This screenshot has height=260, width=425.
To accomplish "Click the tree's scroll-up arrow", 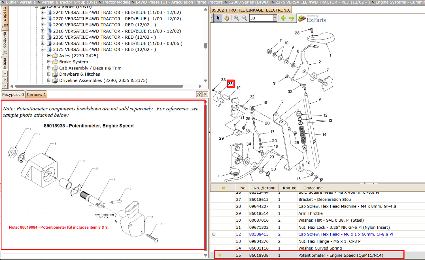I will (205, 10).
